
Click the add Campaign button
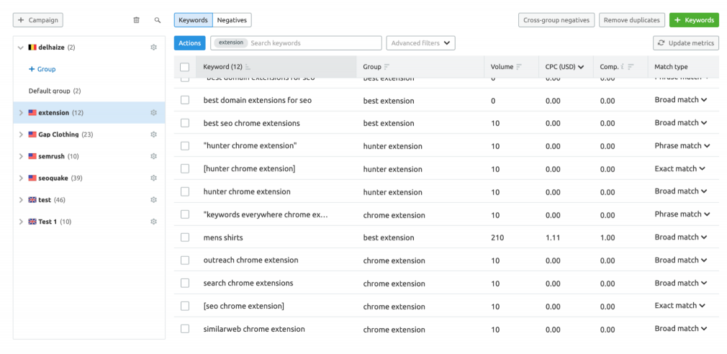tap(38, 20)
